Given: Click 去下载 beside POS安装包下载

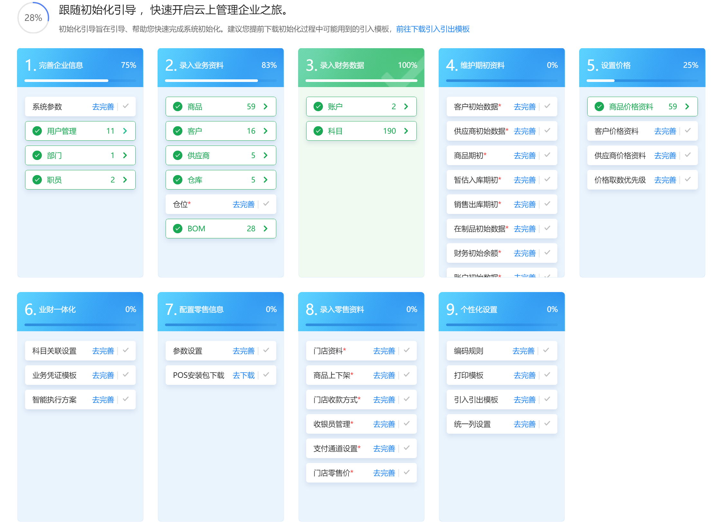Looking at the screenshot, I should (x=243, y=375).
